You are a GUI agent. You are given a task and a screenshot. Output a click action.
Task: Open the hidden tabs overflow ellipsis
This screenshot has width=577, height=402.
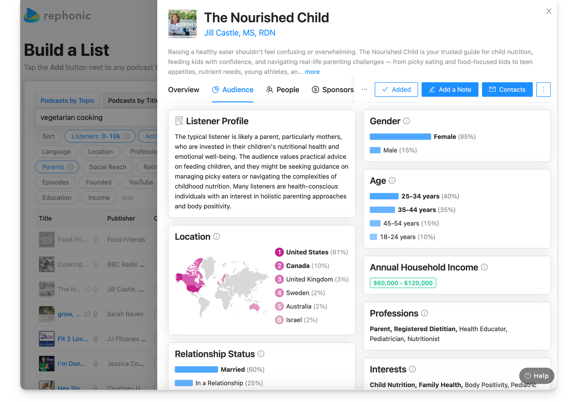(364, 90)
